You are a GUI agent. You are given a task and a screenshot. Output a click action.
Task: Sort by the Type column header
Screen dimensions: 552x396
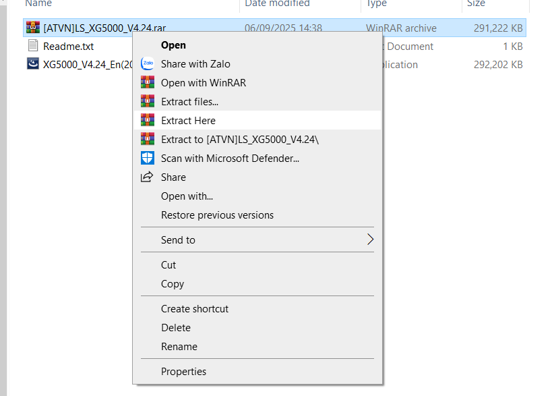pyautogui.click(x=376, y=3)
